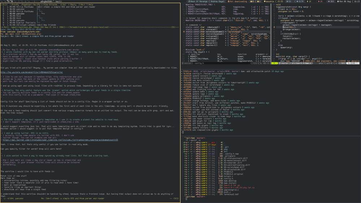361x203 pixels.
Task: Click the 'r:Reply' hint in mutt help bar
Action: [x=71, y=5]
